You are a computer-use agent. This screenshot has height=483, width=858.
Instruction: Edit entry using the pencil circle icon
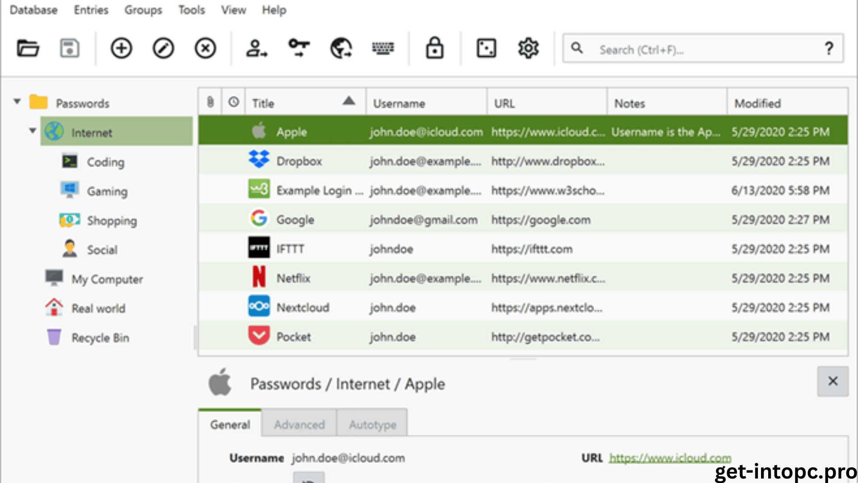(163, 48)
